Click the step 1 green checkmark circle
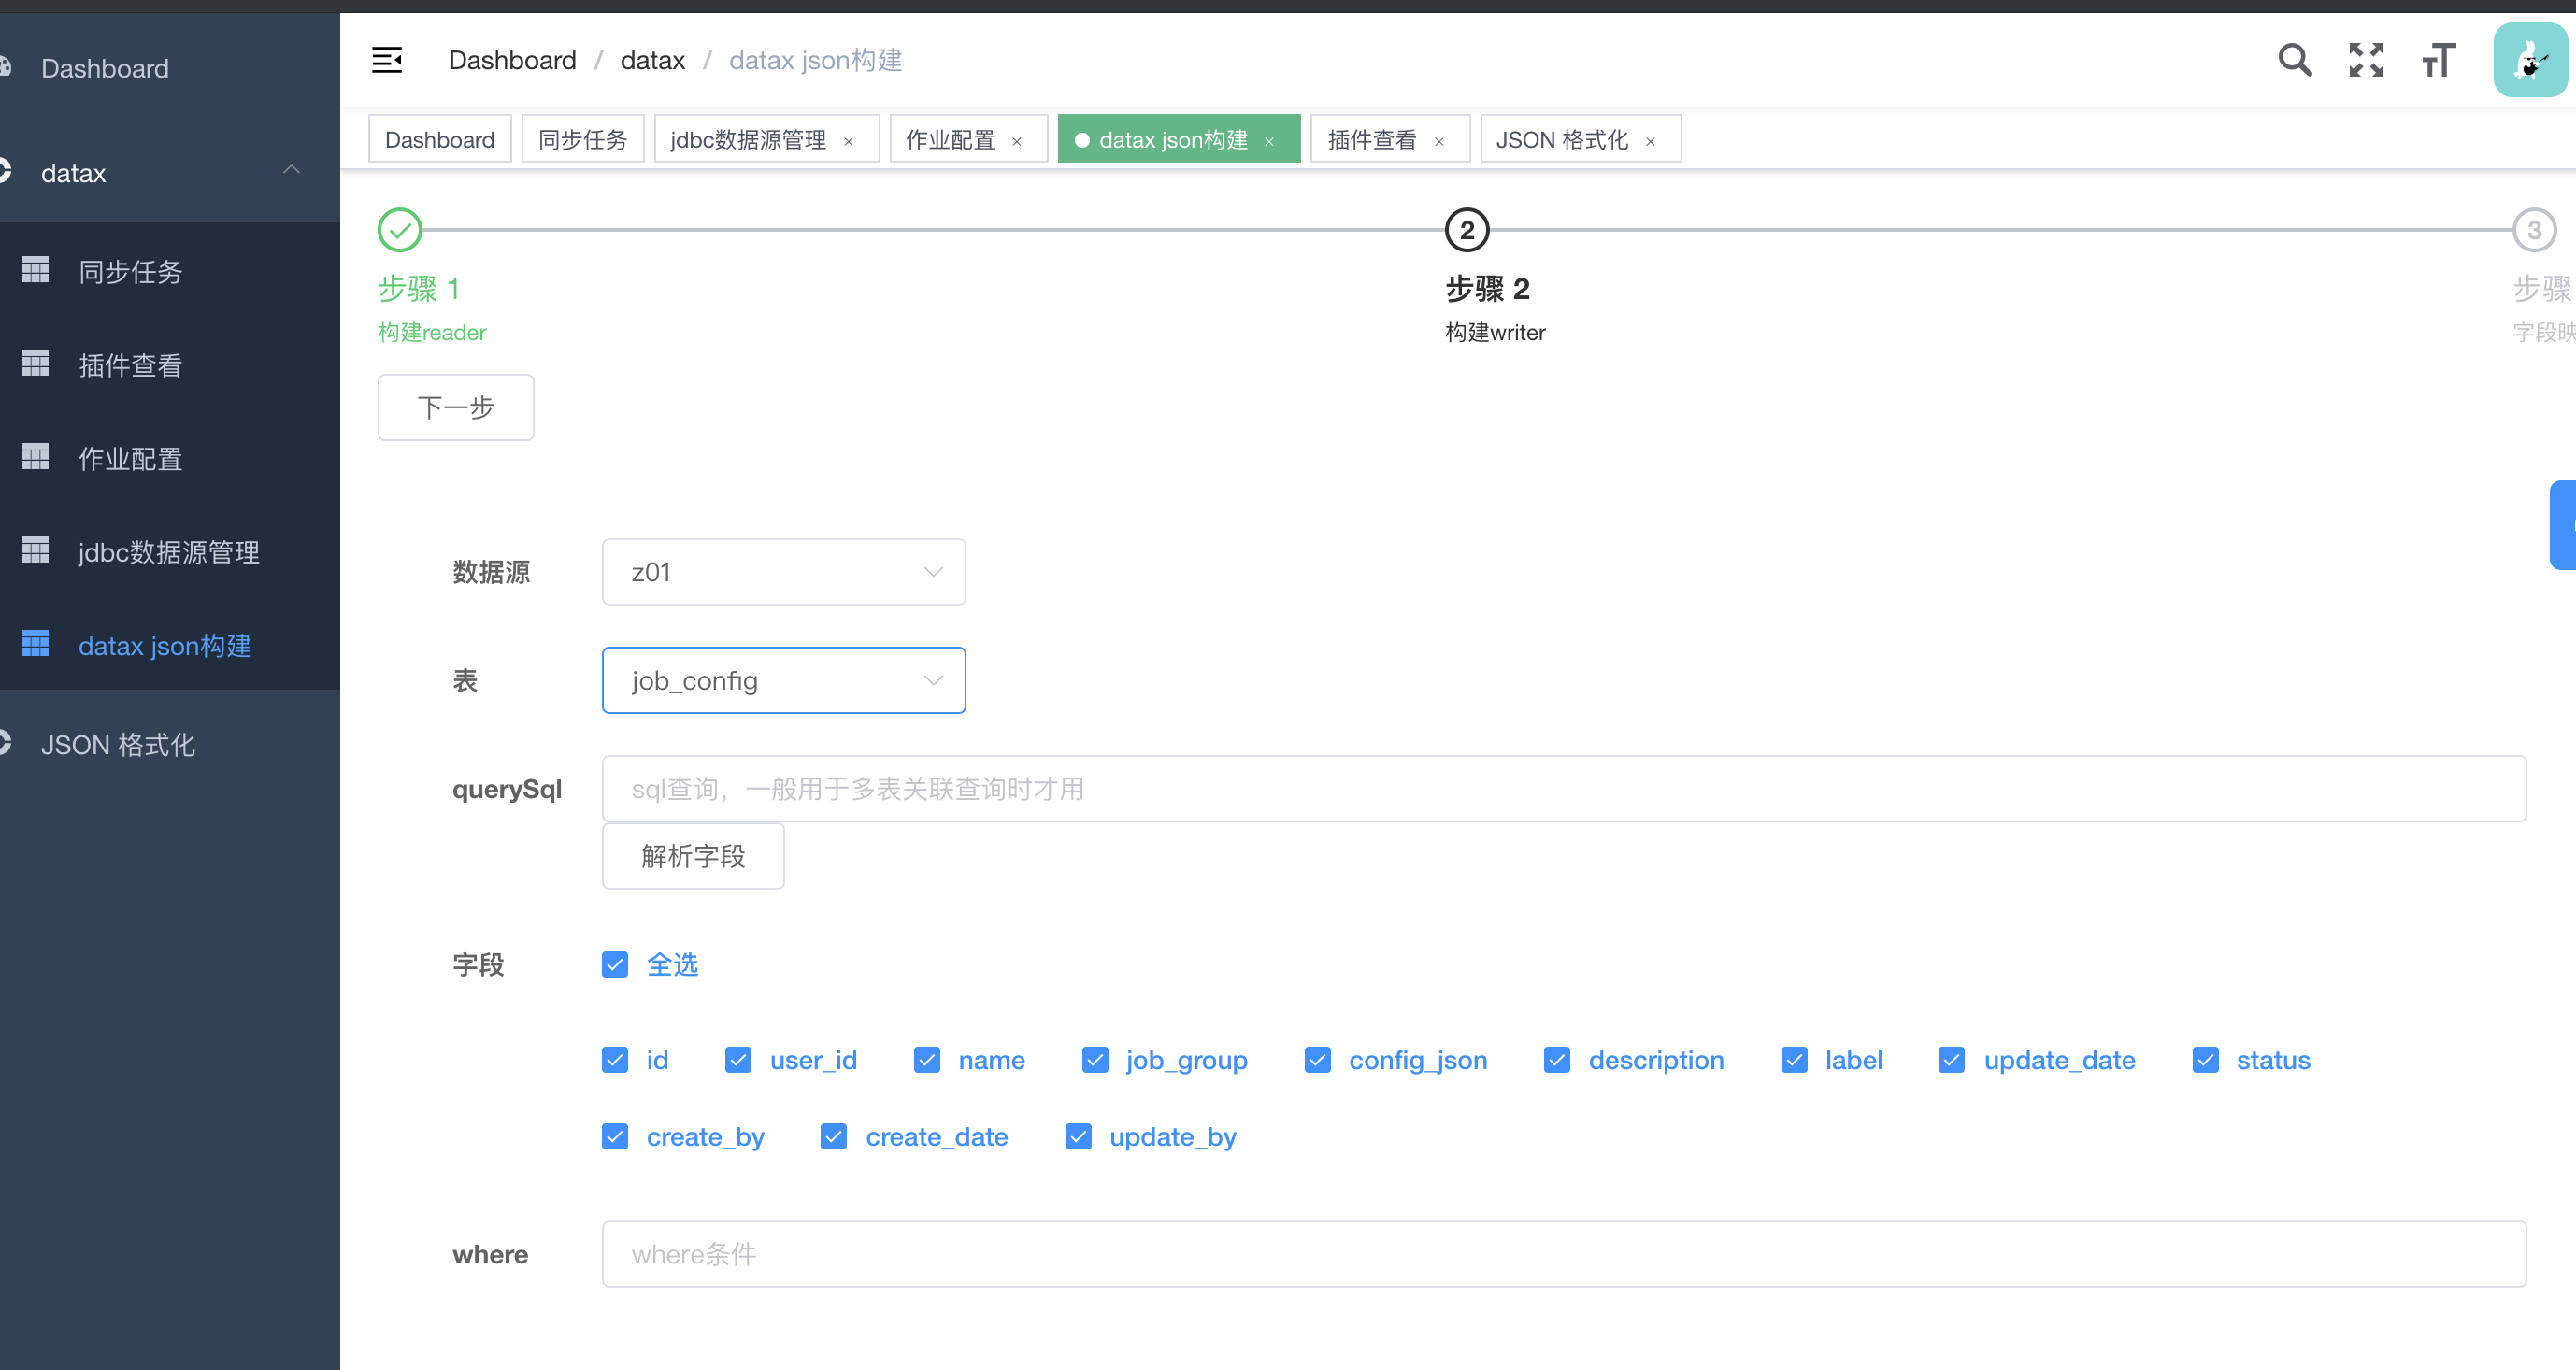The height and width of the screenshot is (1370, 2576). click(x=400, y=230)
